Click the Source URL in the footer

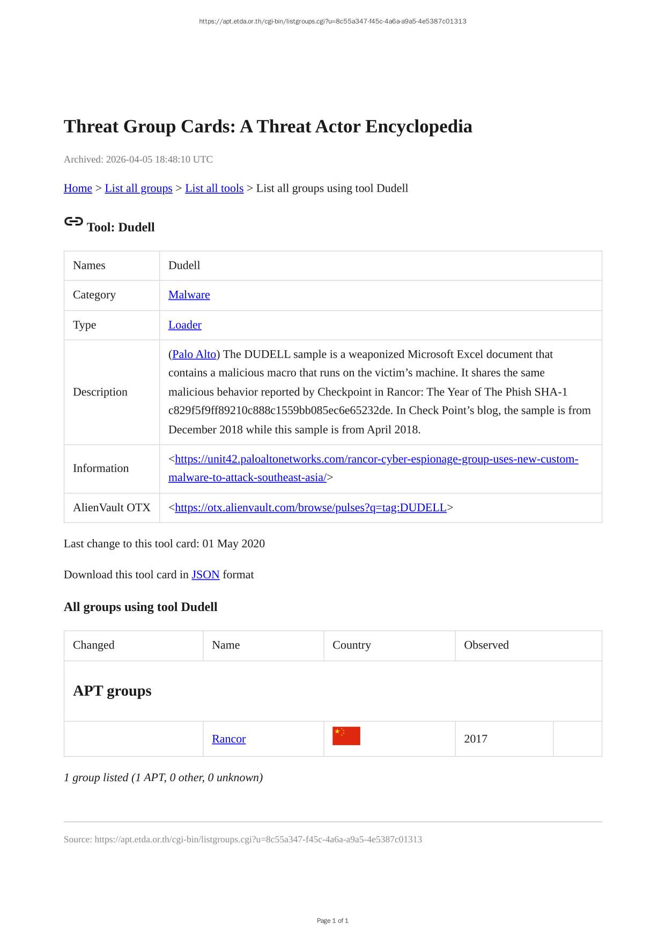tap(258, 840)
